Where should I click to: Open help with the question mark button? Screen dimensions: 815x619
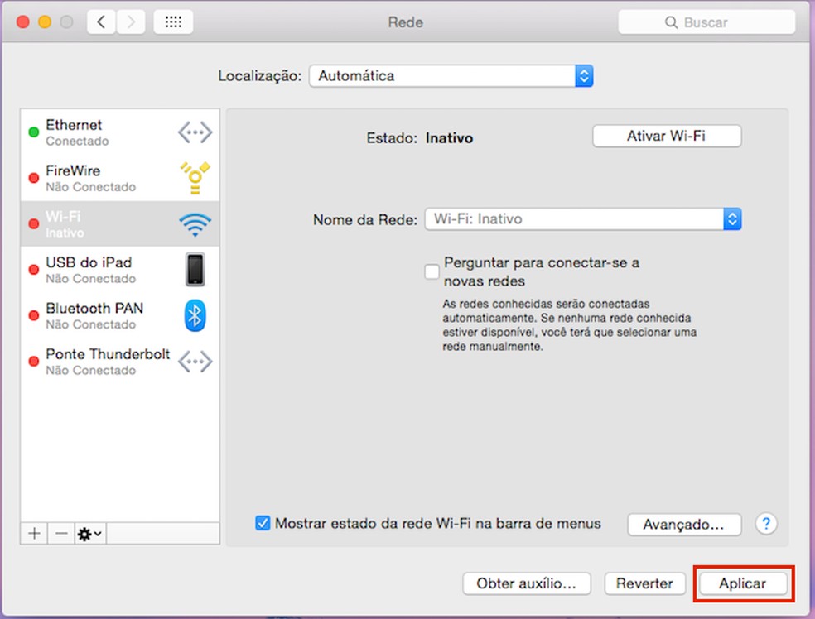pyautogui.click(x=766, y=524)
